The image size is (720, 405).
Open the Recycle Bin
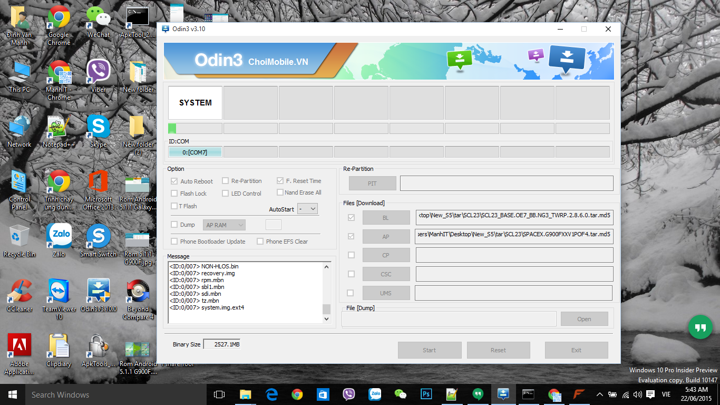[20, 241]
